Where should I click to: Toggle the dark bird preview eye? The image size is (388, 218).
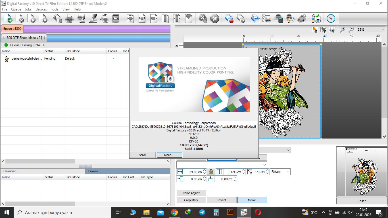(x=324, y=30)
